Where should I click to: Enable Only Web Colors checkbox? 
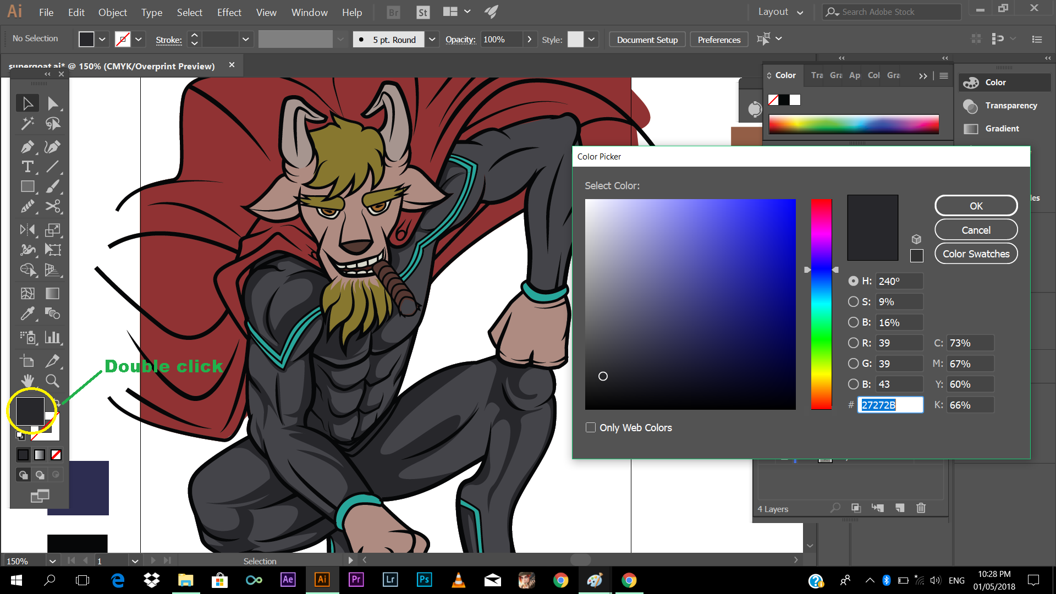[591, 427]
